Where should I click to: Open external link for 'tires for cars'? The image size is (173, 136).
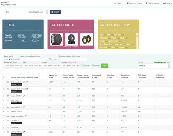pyautogui.click(x=21, y=111)
